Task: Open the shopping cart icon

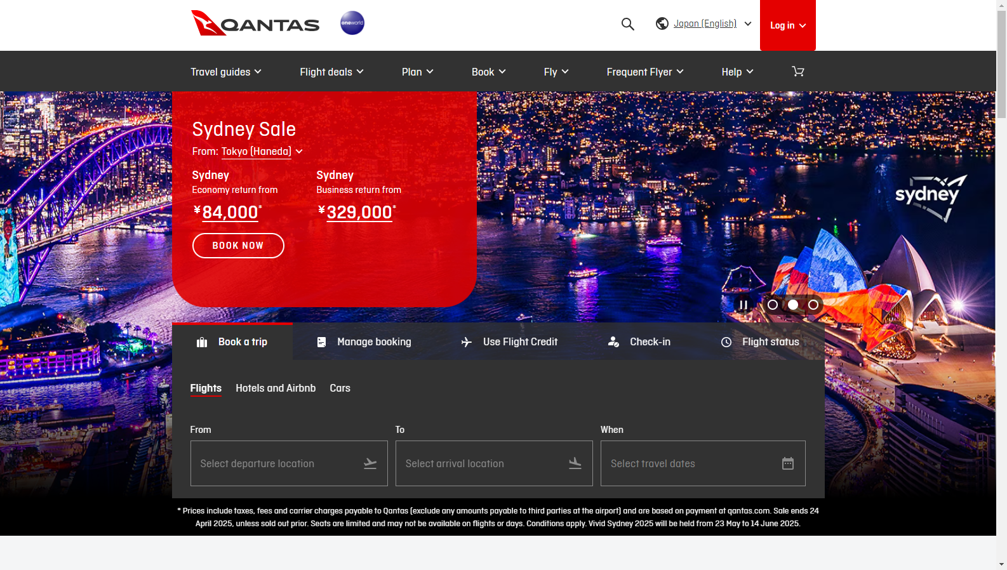Action: click(x=798, y=72)
